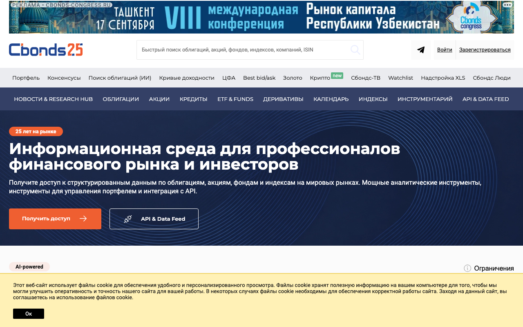This screenshot has width=523, height=327.
Task: Select the ДЕРИВАТИВЫ navigation tab
Action: point(283,99)
